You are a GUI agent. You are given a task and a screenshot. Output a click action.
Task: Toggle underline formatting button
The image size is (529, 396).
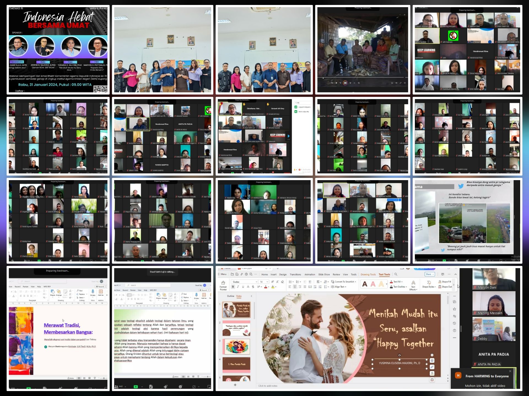(x=243, y=287)
